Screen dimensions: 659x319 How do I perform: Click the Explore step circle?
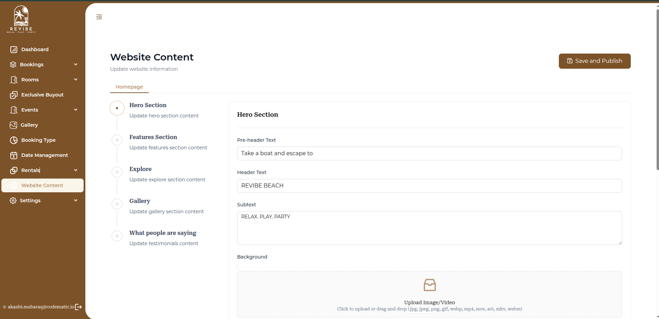[x=117, y=172]
